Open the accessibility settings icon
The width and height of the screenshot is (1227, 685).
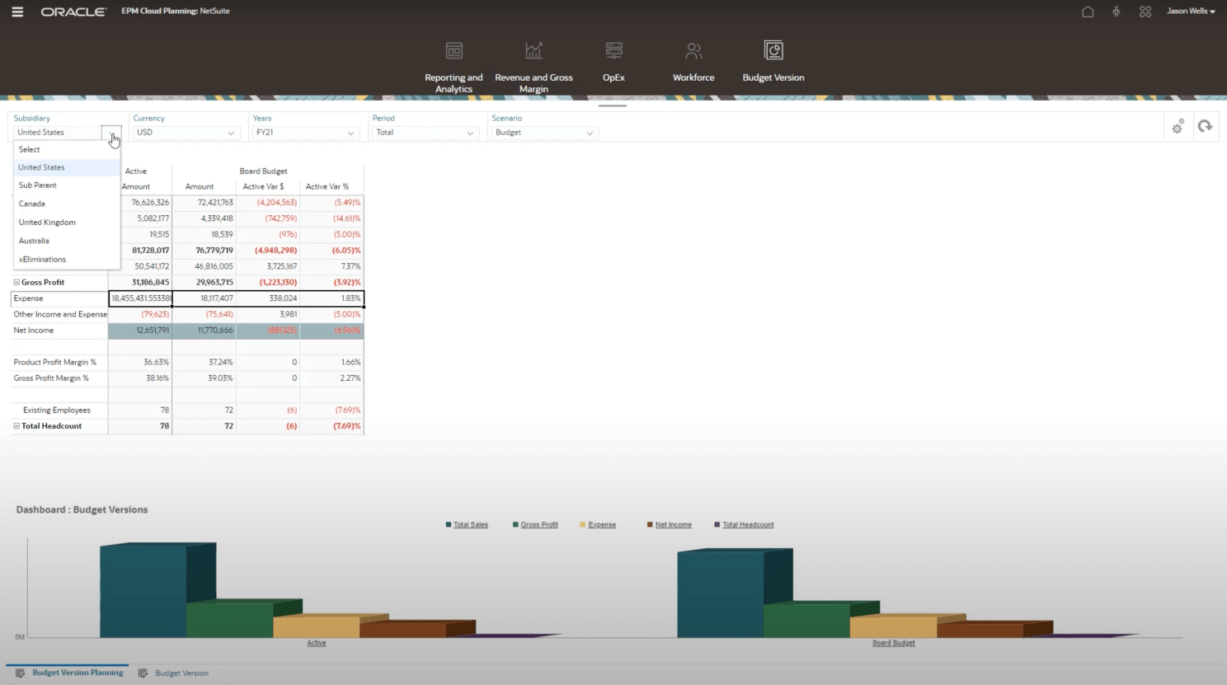[x=1116, y=12]
